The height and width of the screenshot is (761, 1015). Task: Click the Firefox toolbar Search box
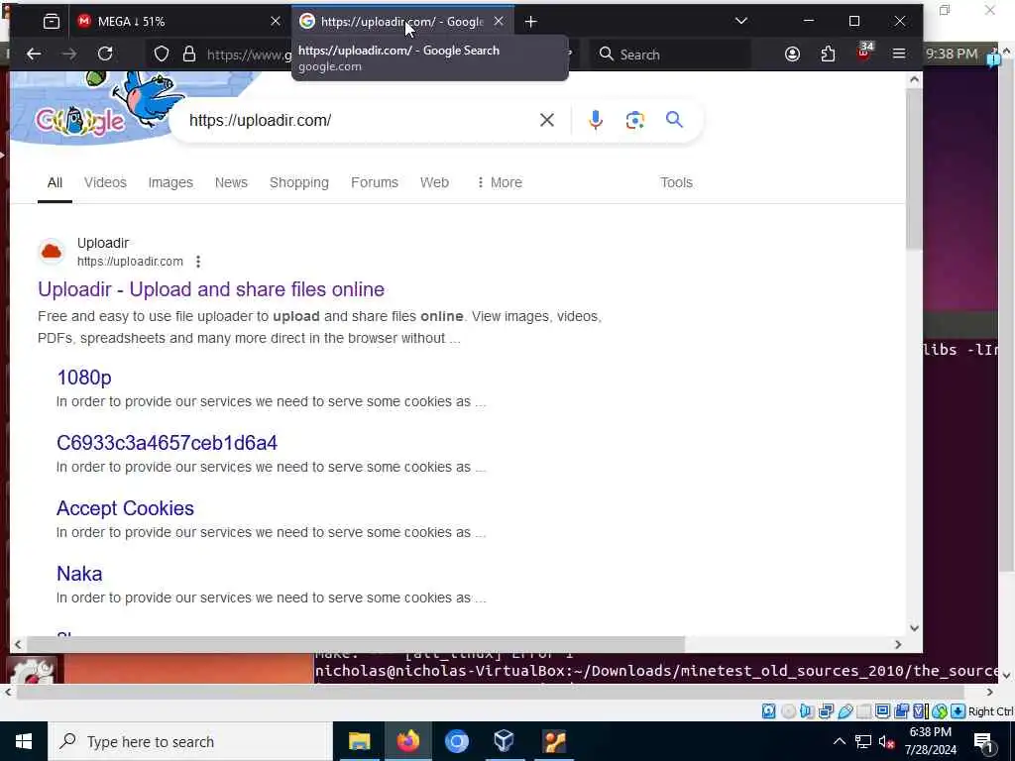click(670, 54)
